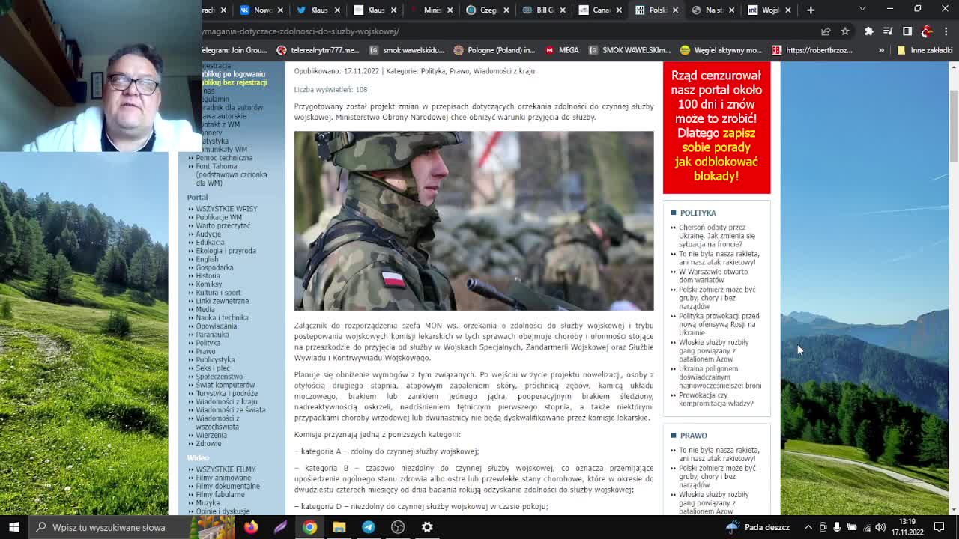
Task: Open the feather-icon app in the taskbar
Action: [280, 527]
